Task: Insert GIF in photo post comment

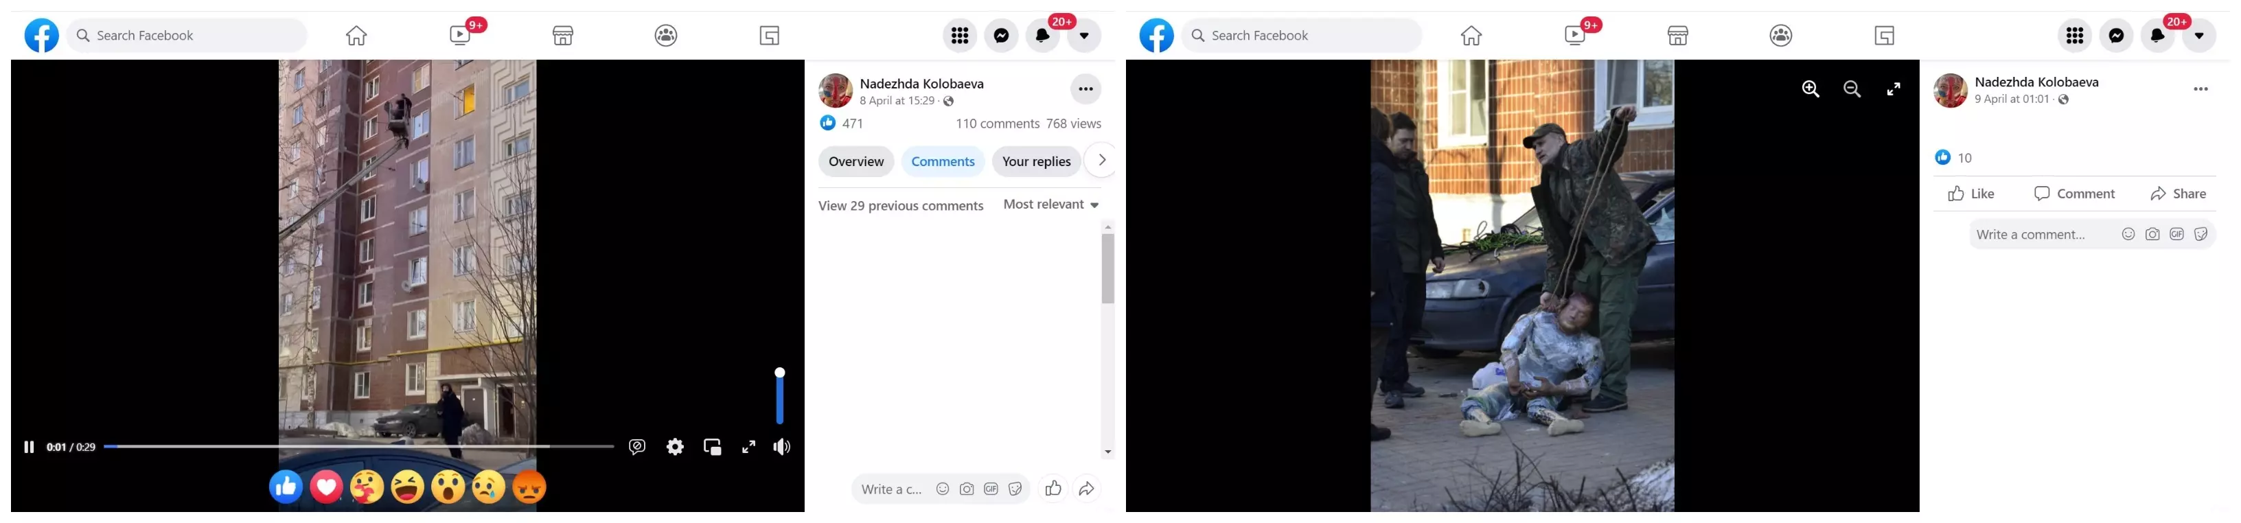Action: click(2176, 234)
